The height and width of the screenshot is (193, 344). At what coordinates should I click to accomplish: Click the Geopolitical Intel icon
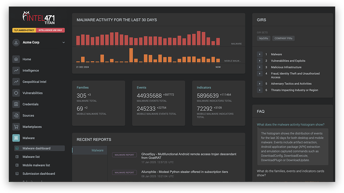click(16, 82)
